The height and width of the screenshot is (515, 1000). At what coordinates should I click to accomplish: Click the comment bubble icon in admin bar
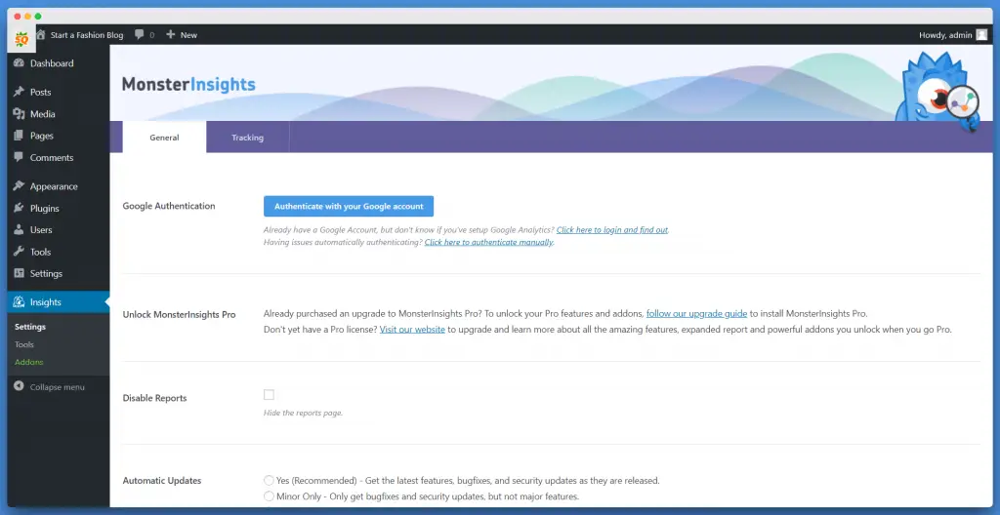(x=139, y=34)
